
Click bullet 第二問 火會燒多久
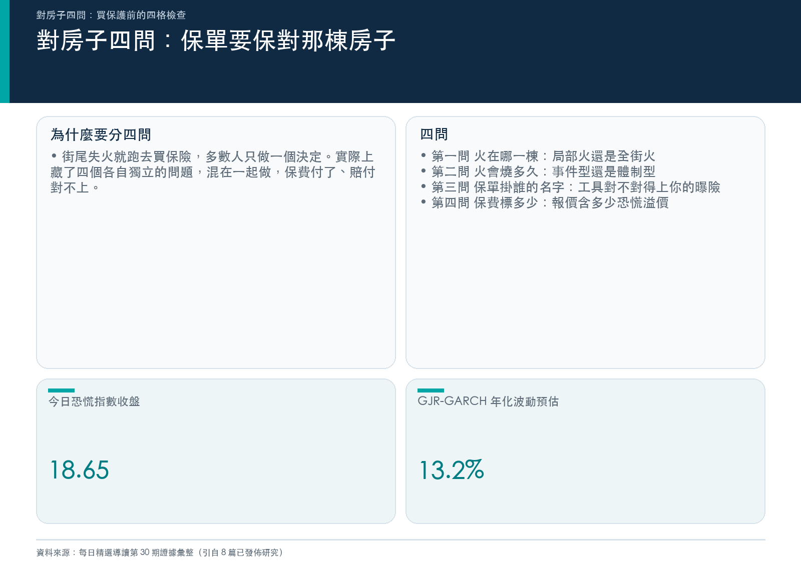click(x=538, y=171)
